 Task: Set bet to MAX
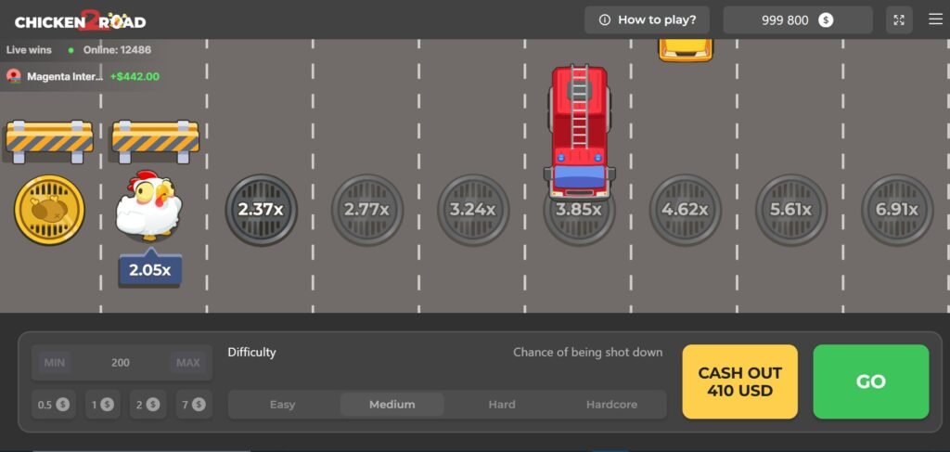188,363
